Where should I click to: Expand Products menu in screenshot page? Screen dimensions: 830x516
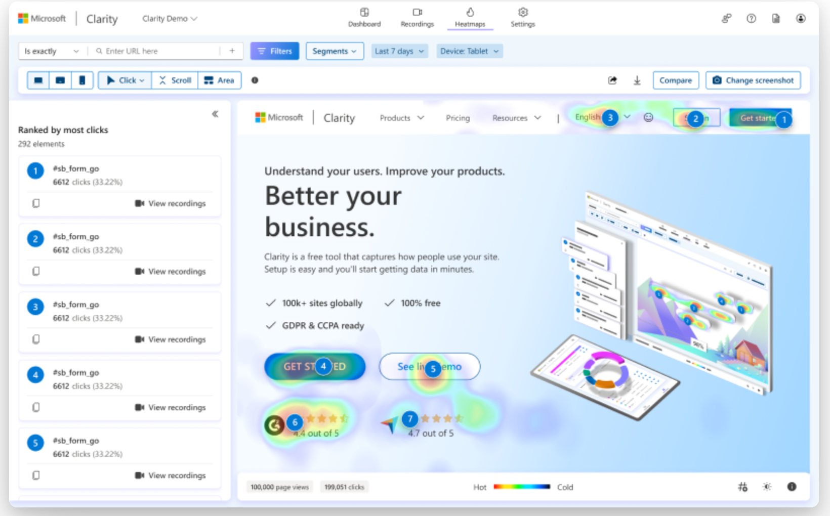[402, 118]
